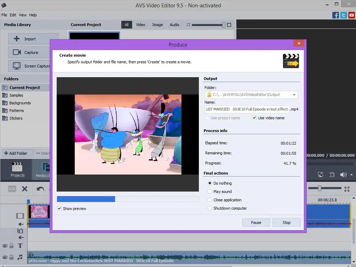Screen dimensions: 356x267
Task: Click the text track T icon
Action: point(20,246)
